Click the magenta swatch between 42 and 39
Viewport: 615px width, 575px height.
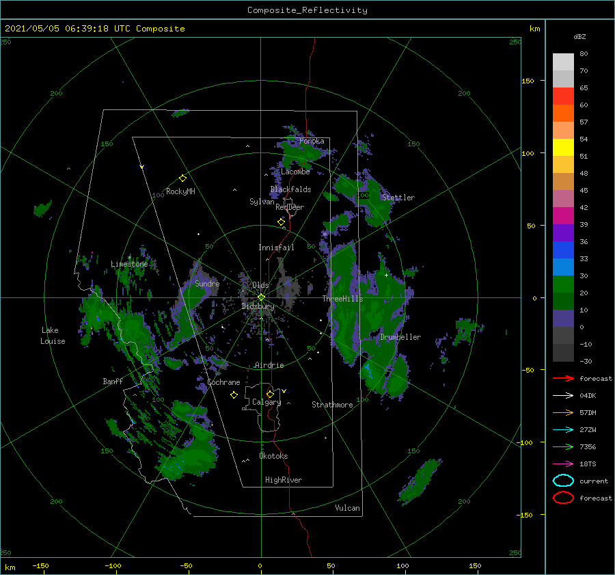tap(563, 216)
